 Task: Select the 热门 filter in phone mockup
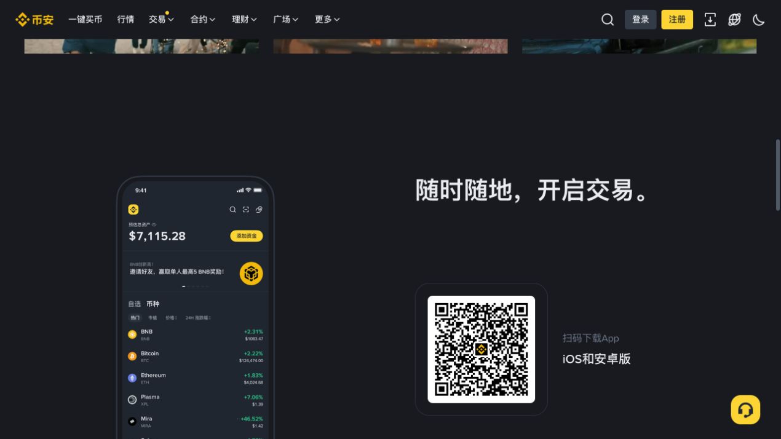135,318
